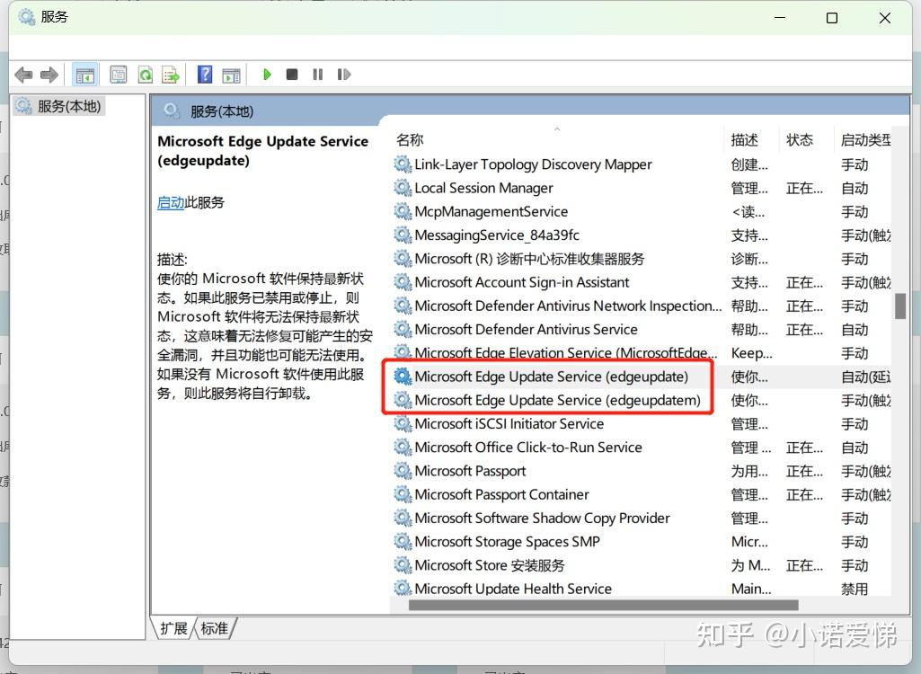Start the service with the green play icon
The width and height of the screenshot is (921, 674).
(x=267, y=75)
